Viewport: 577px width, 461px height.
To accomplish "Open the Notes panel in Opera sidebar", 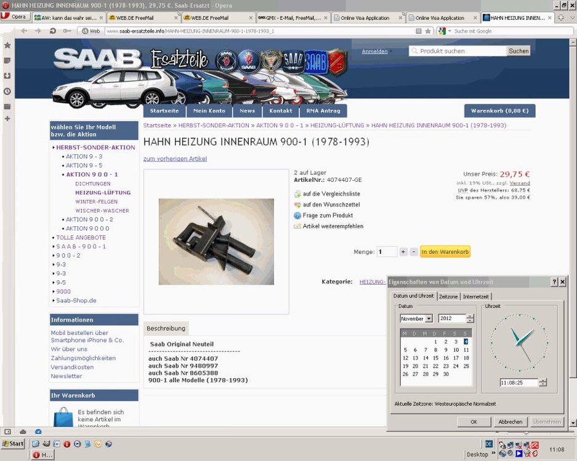I will pos(7,61).
